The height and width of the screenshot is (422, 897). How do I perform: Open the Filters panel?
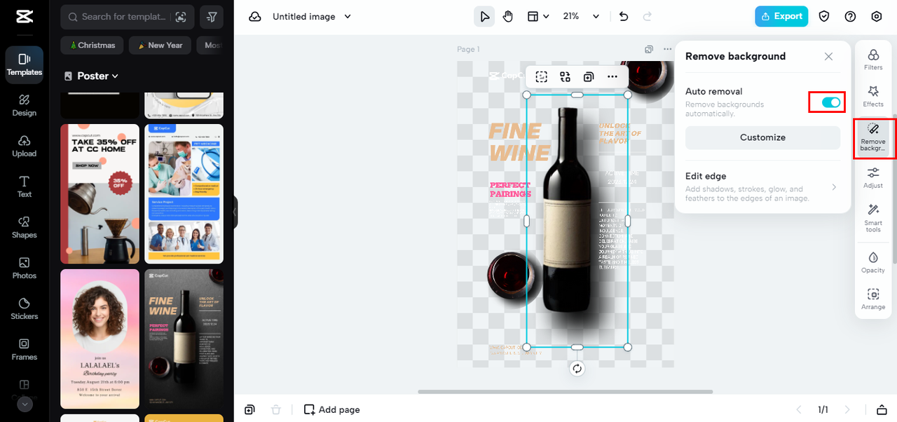click(x=873, y=60)
